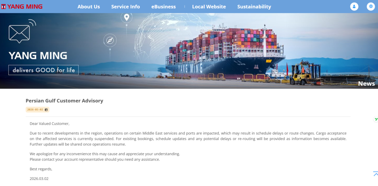Image resolution: width=378 pixels, height=186 pixels.
Task: Click the location pin icon on banner
Action: pos(127,17)
